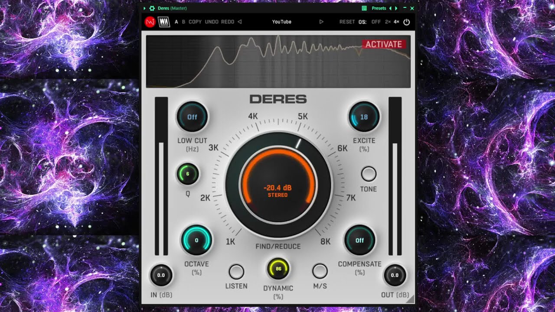Close the Deres plugin window

click(x=412, y=8)
